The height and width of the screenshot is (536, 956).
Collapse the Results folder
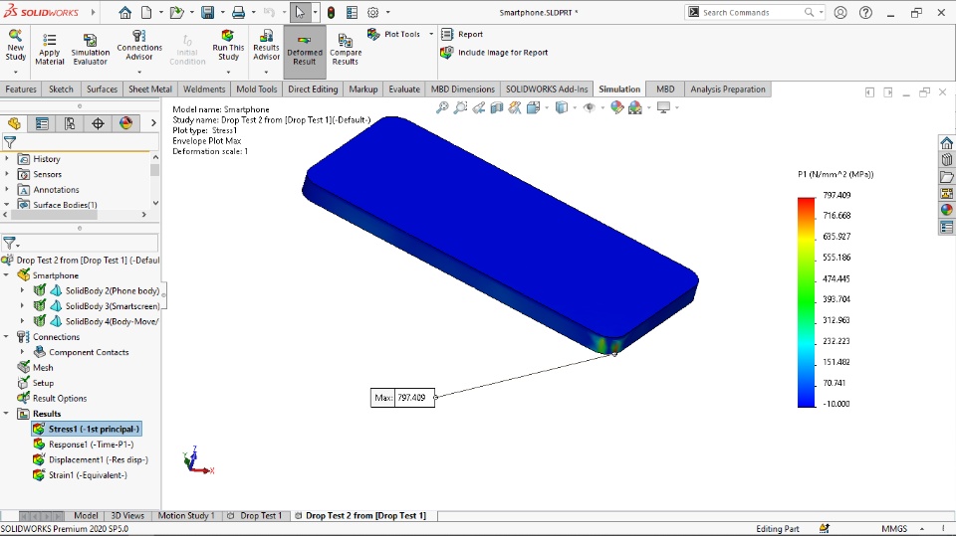click(7, 414)
